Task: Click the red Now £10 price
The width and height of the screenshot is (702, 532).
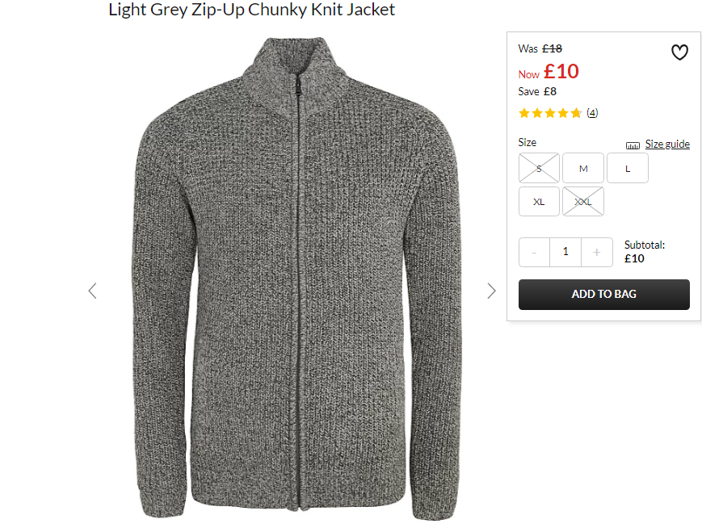Action: pyautogui.click(x=549, y=72)
